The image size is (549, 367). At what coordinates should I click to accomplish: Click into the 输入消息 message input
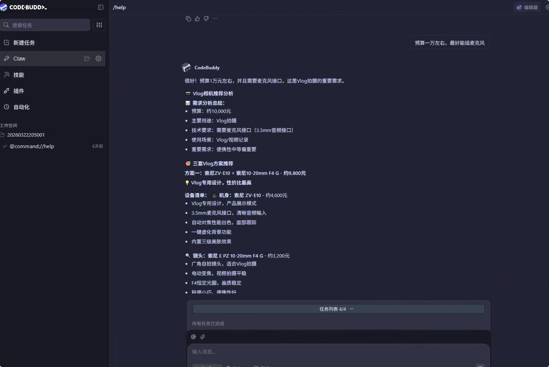[x=339, y=352]
